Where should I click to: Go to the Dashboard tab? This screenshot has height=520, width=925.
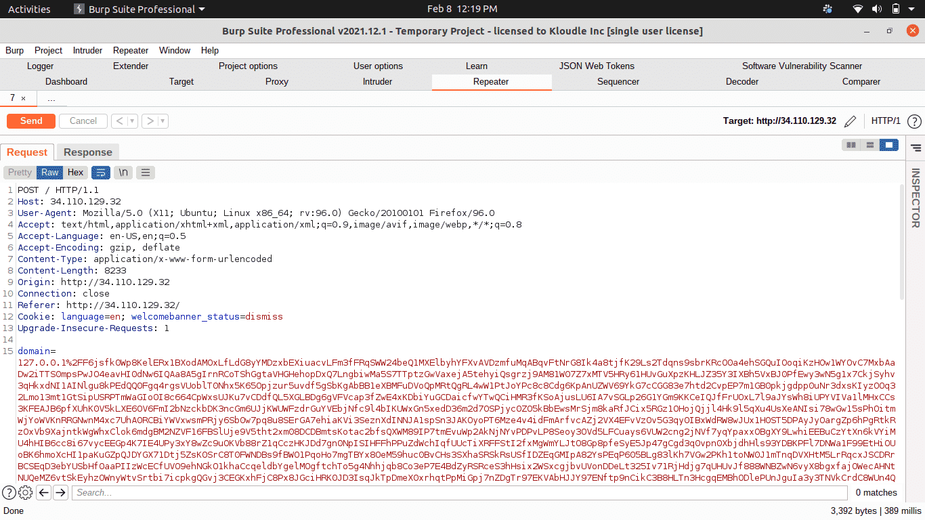point(66,82)
